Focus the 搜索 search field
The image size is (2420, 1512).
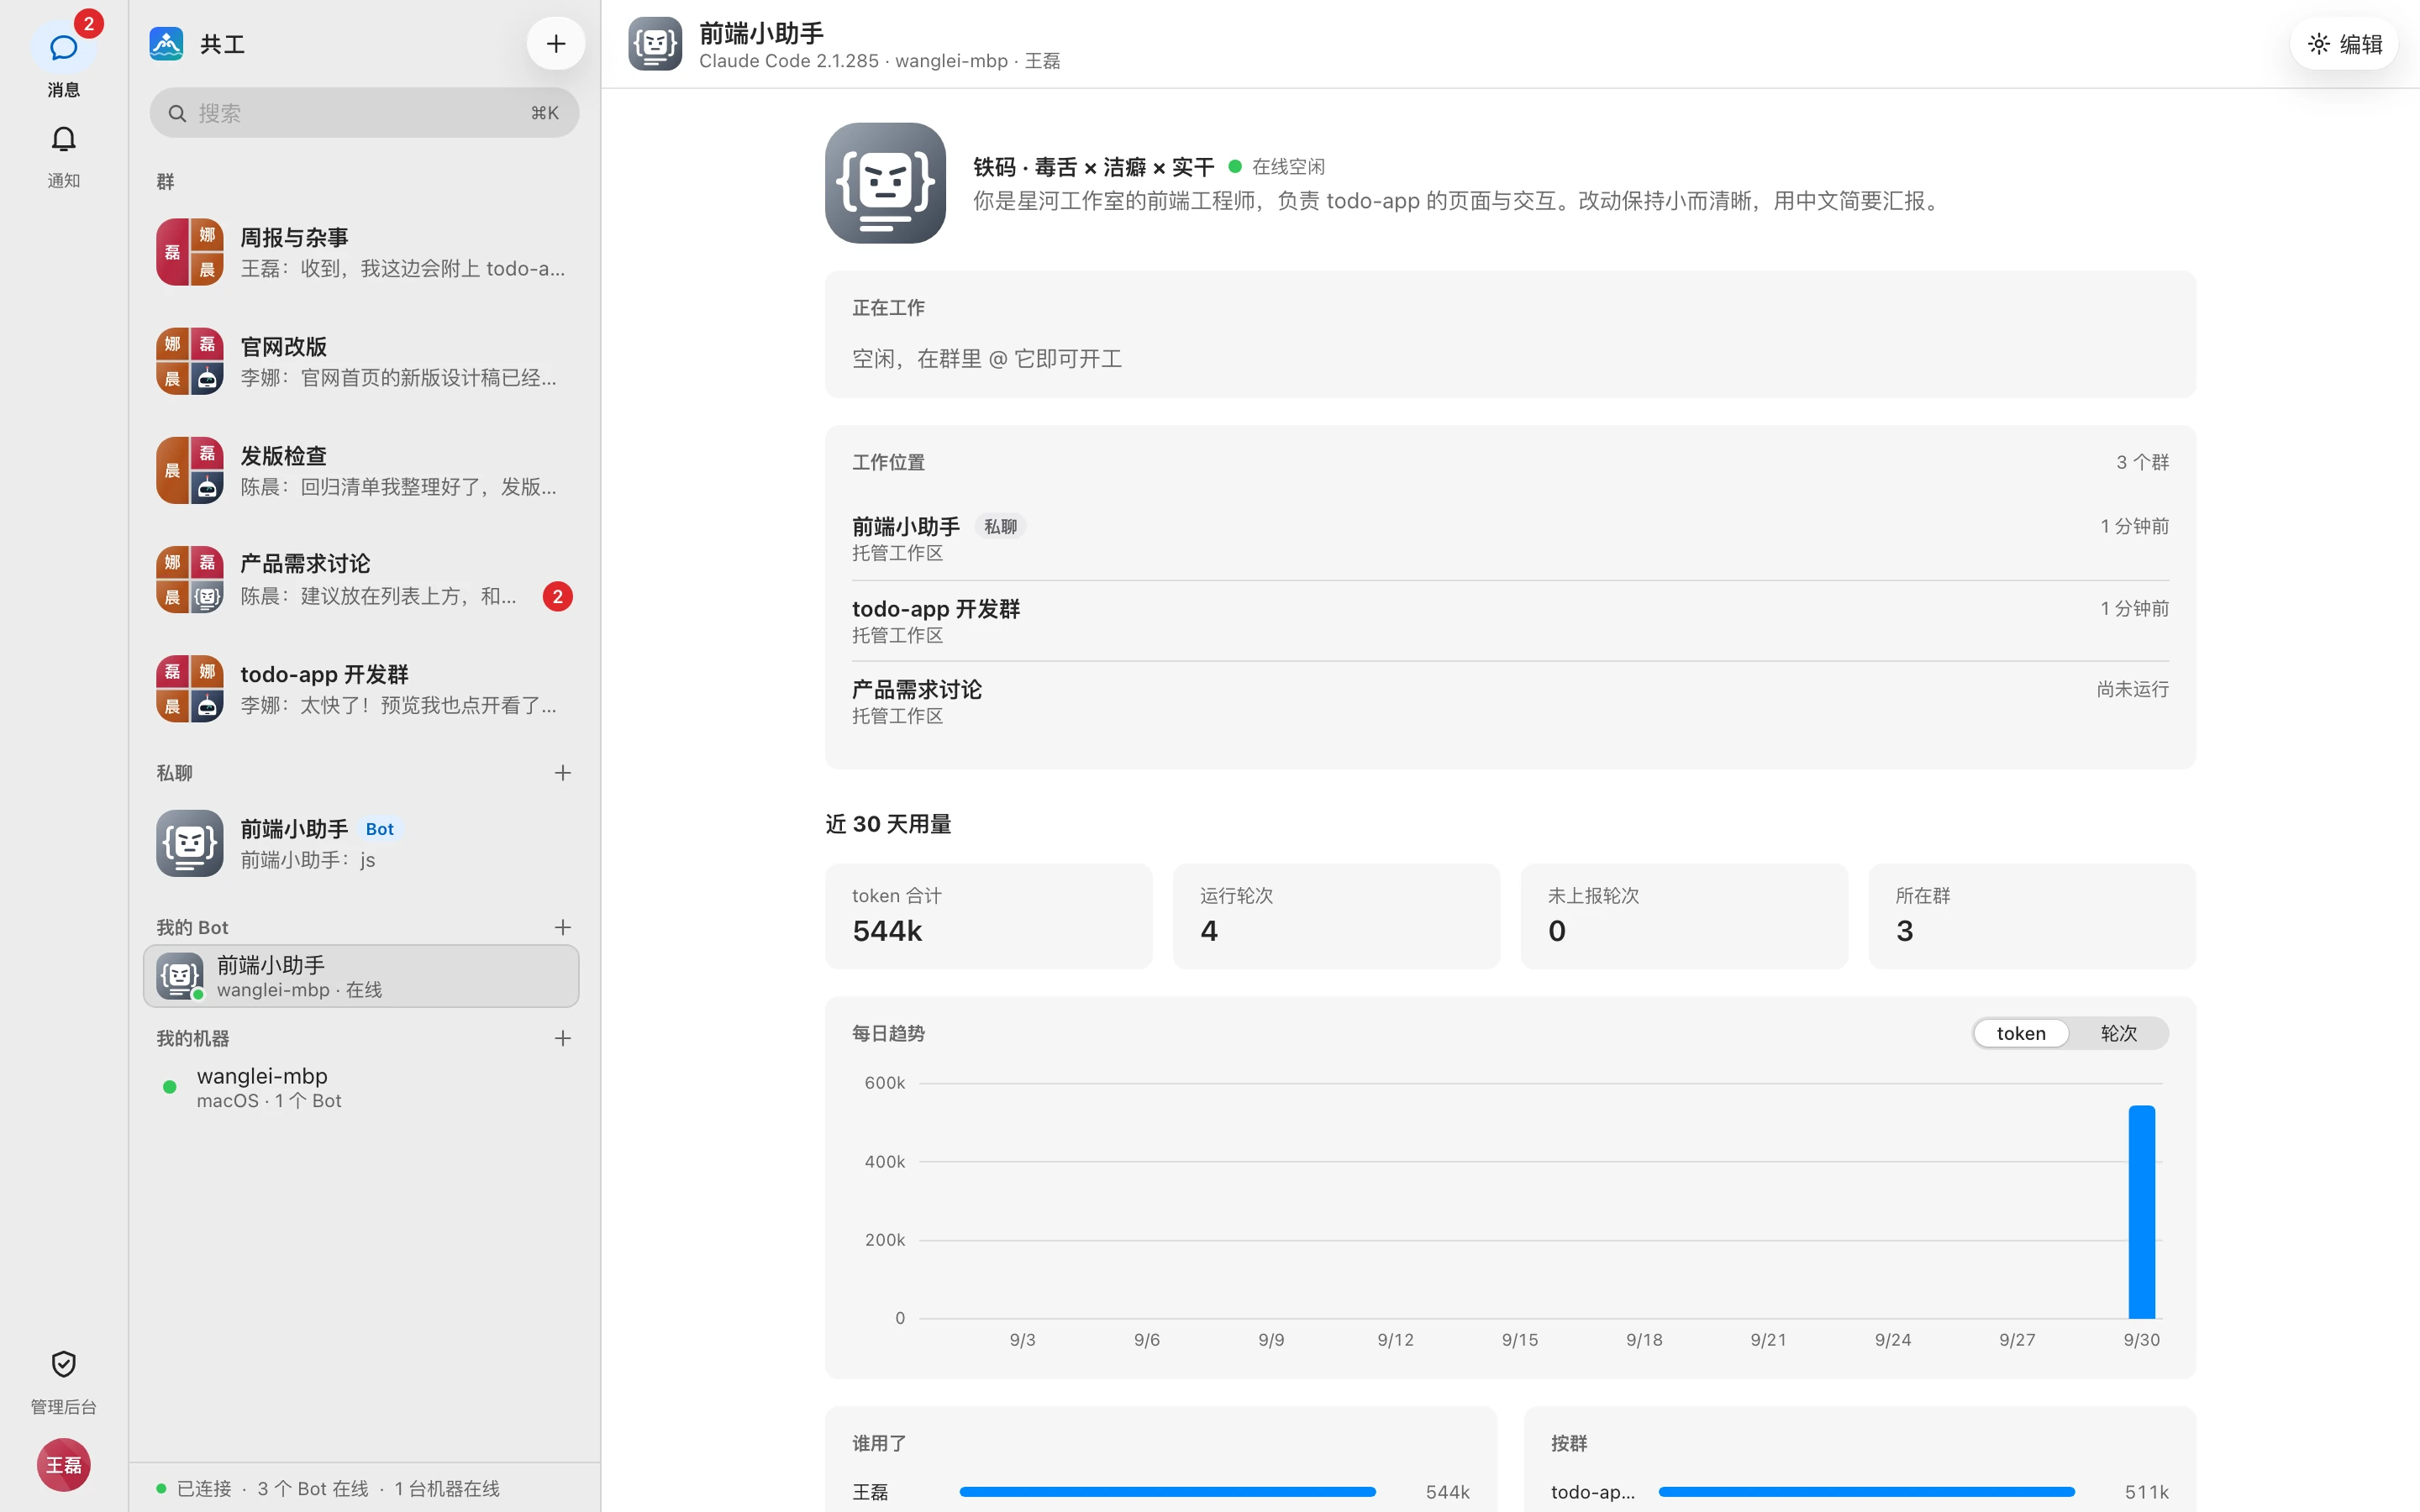(x=364, y=113)
